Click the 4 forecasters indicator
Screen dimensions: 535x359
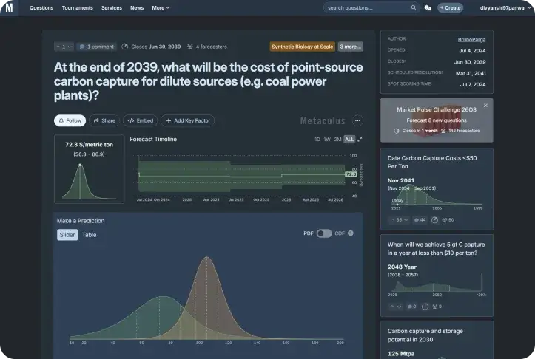click(x=206, y=47)
